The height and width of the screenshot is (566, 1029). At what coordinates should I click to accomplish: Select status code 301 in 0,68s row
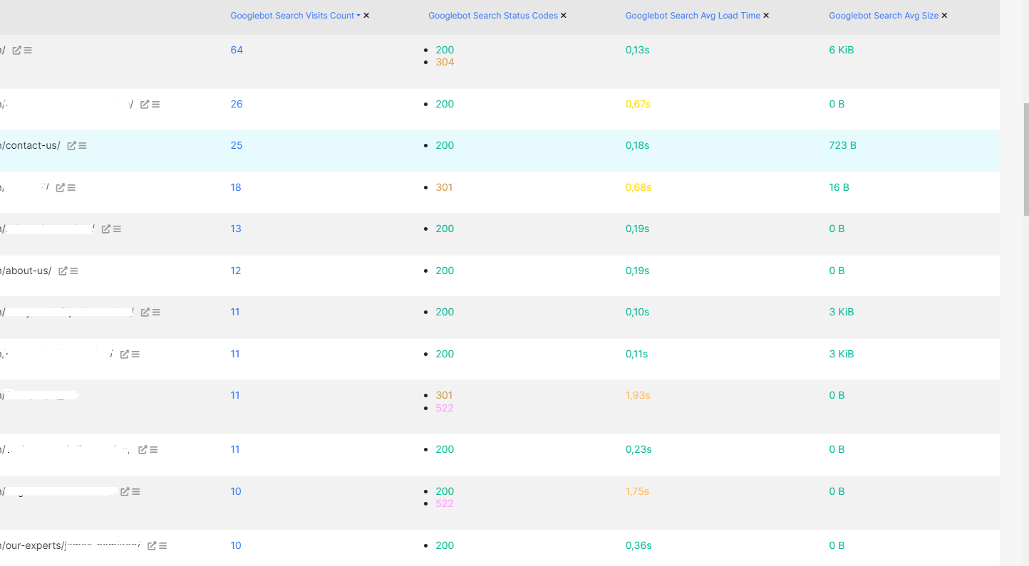[x=444, y=188]
